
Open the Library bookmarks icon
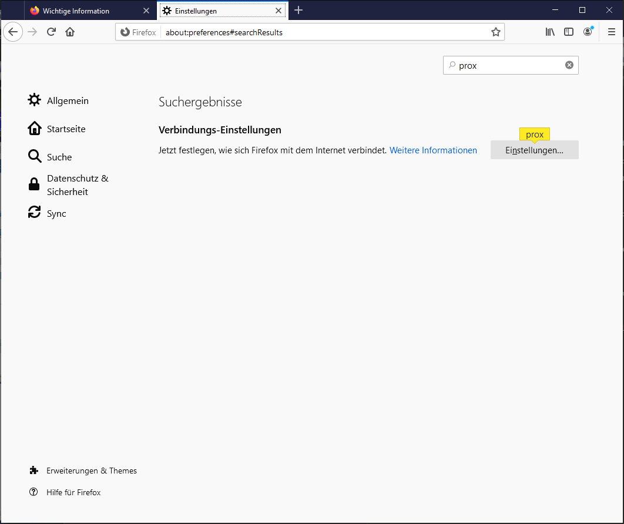point(550,32)
